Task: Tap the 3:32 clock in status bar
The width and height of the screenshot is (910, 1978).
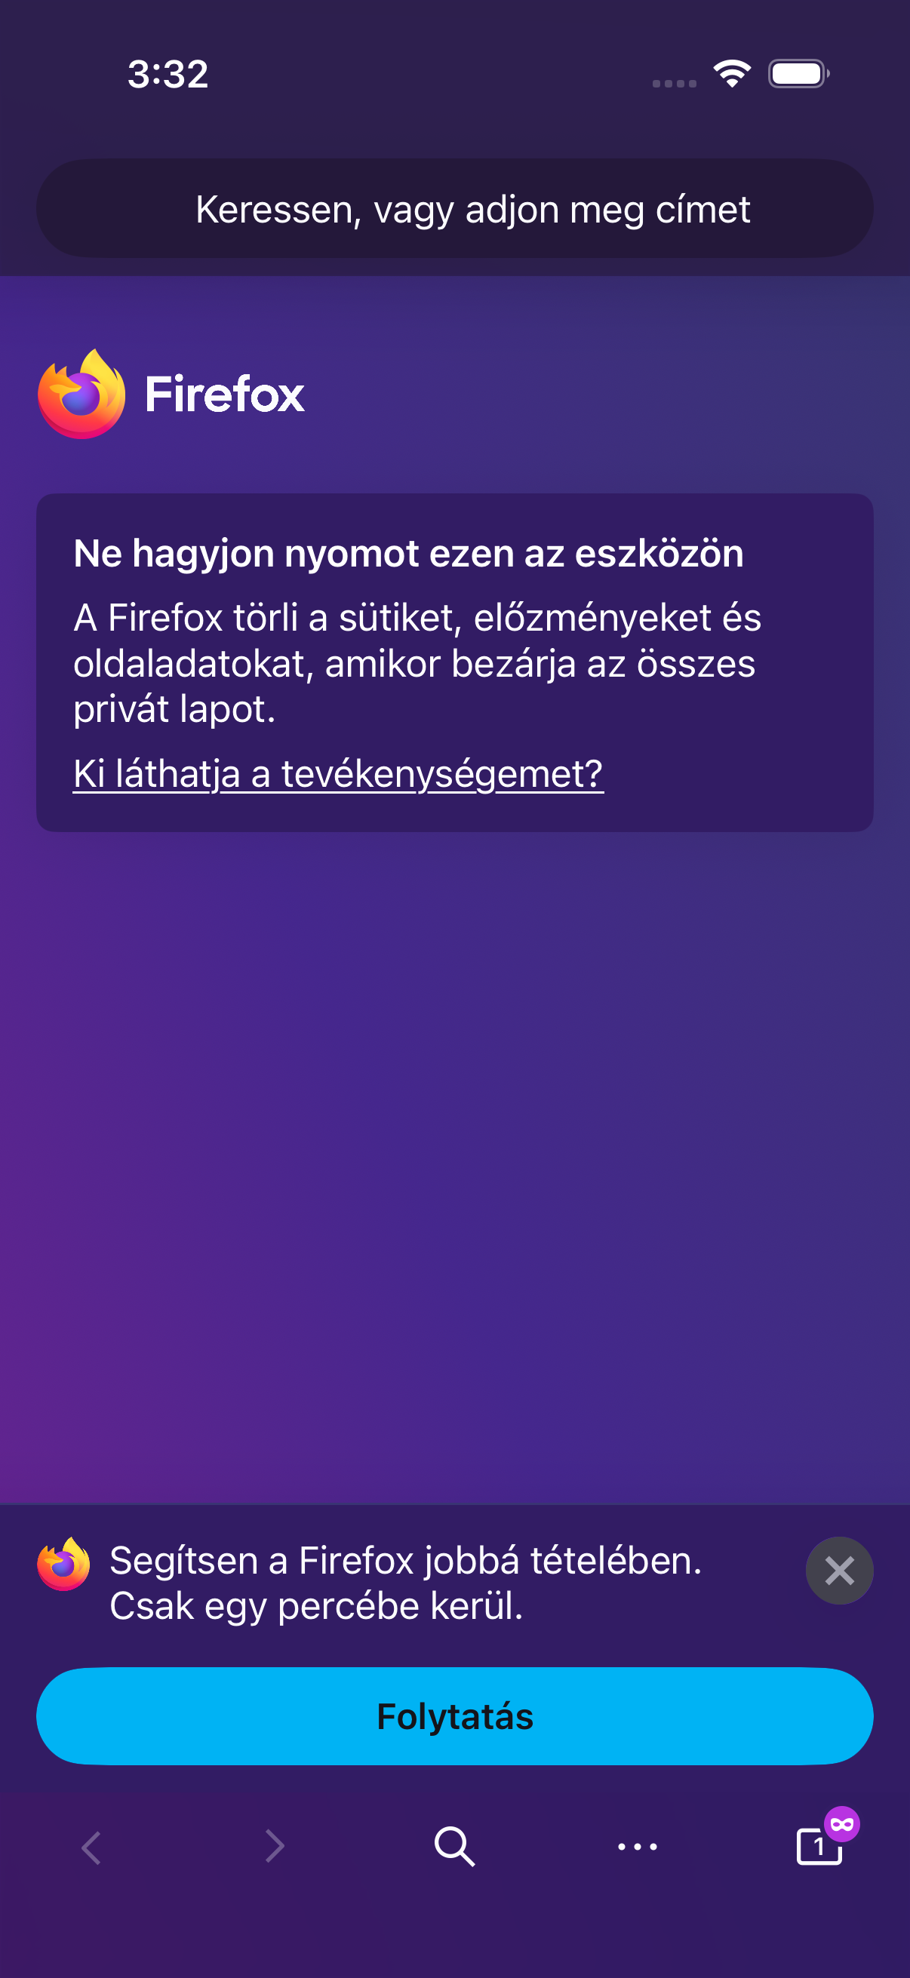Action: pos(168,75)
